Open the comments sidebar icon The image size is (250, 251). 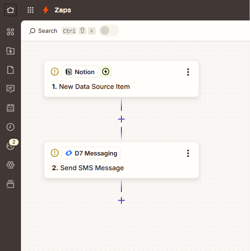click(x=10, y=89)
